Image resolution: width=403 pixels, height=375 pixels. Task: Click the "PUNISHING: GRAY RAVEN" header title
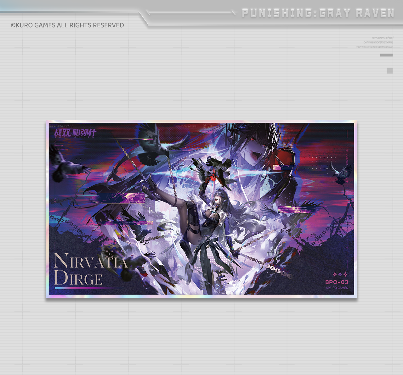318,13
